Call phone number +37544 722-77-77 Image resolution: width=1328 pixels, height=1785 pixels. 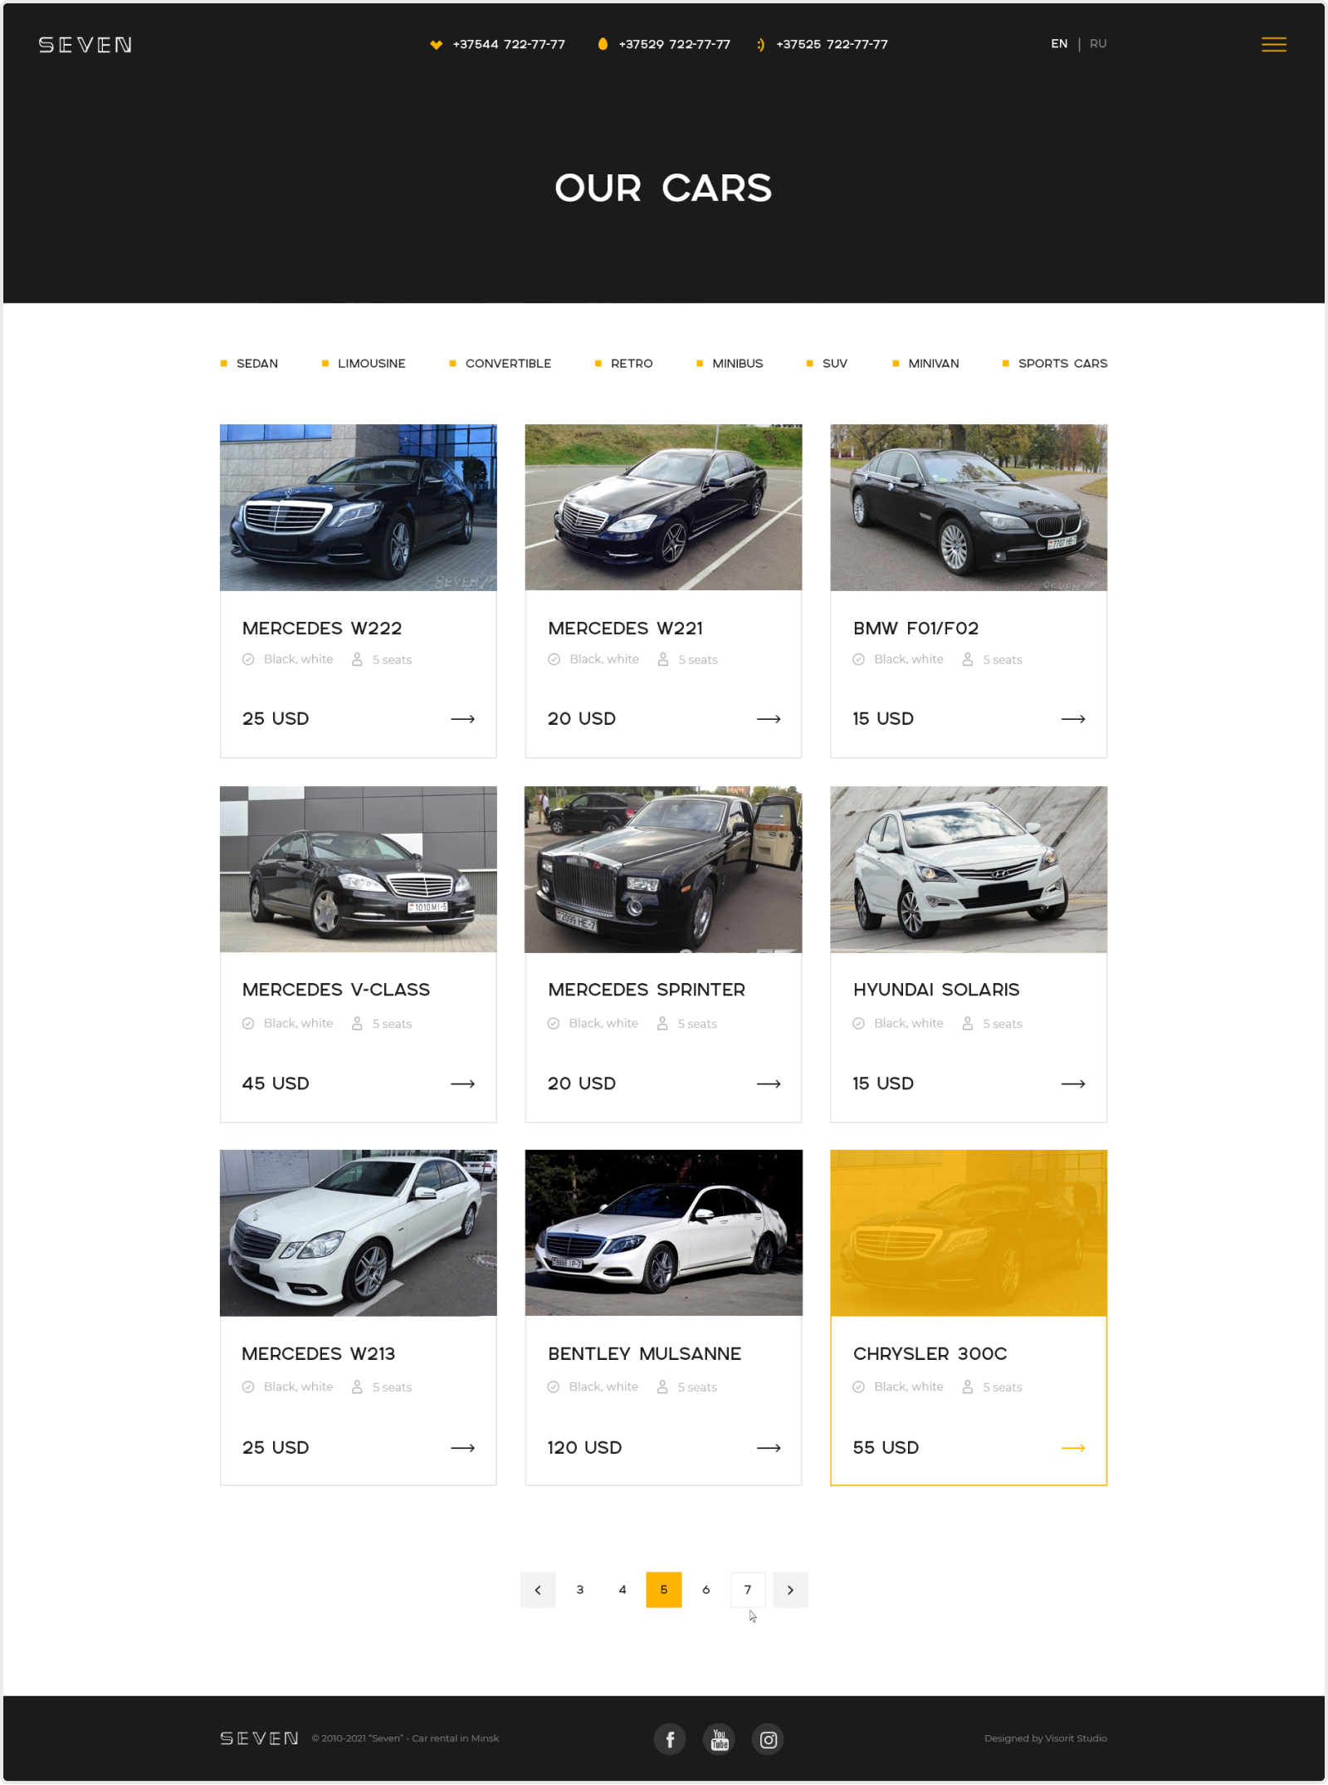(509, 45)
